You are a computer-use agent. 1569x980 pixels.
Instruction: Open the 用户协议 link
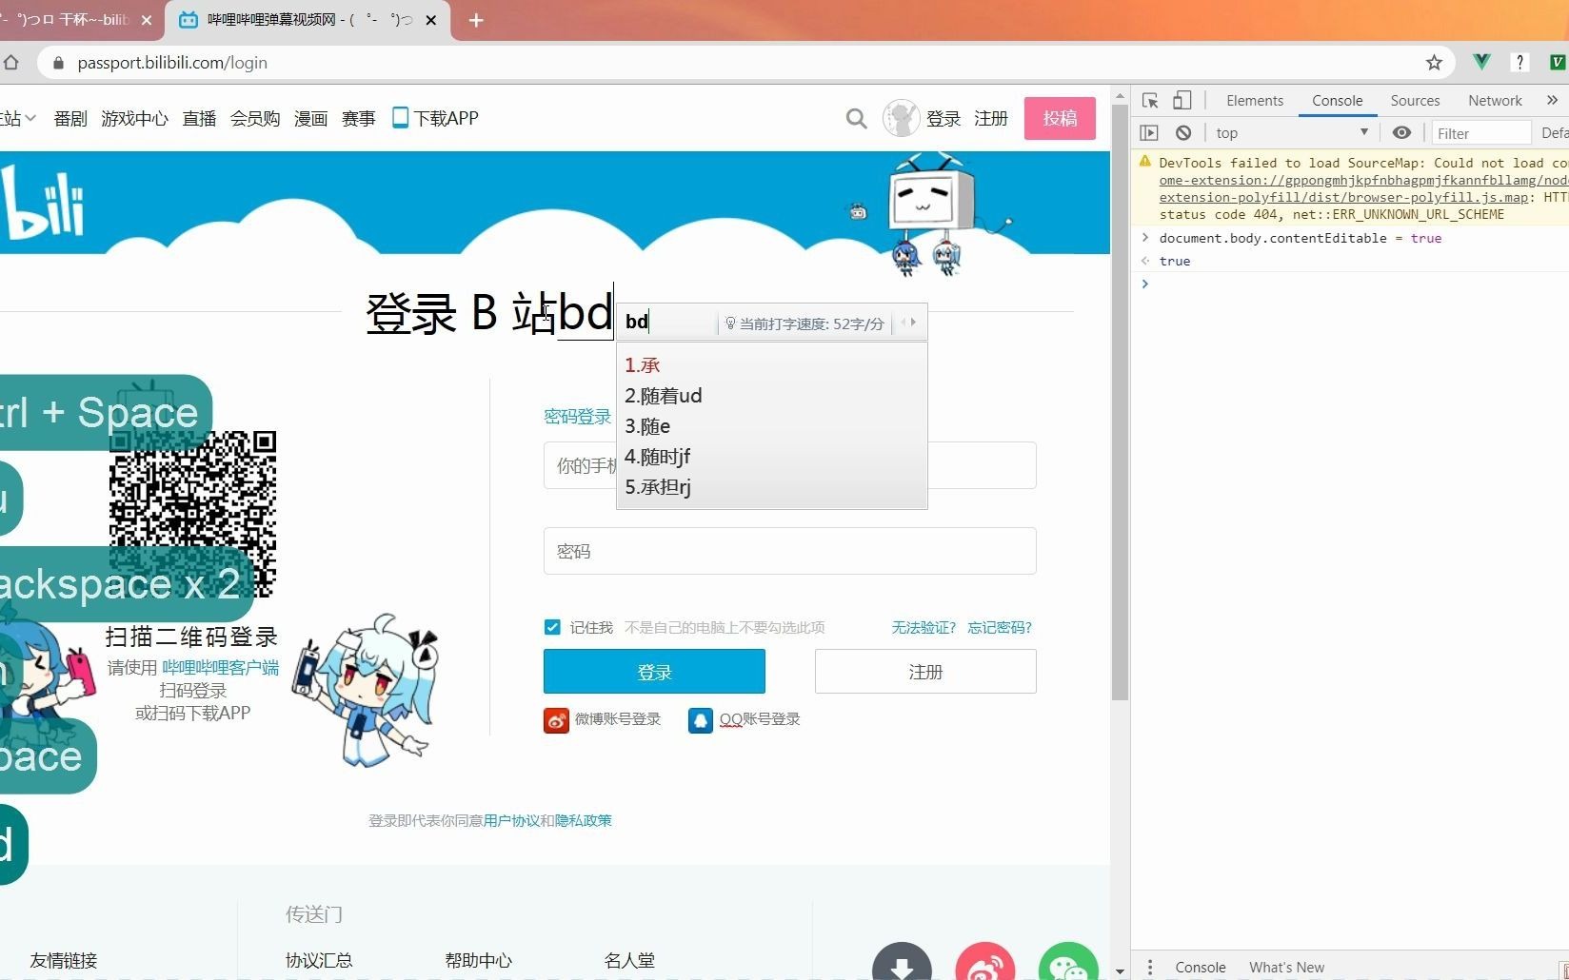point(511,820)
